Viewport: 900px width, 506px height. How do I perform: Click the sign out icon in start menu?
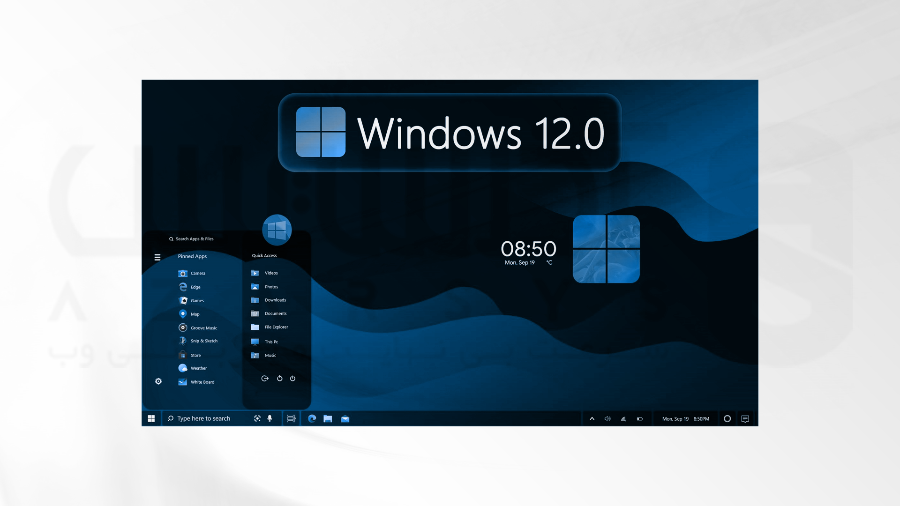tap(265, 378)
